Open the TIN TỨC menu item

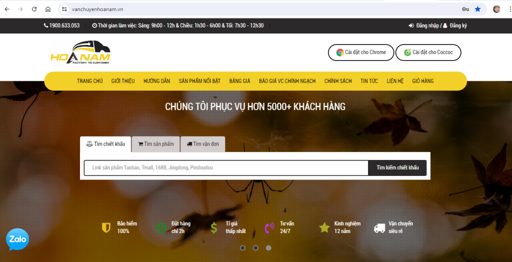[x=369, y=81]
